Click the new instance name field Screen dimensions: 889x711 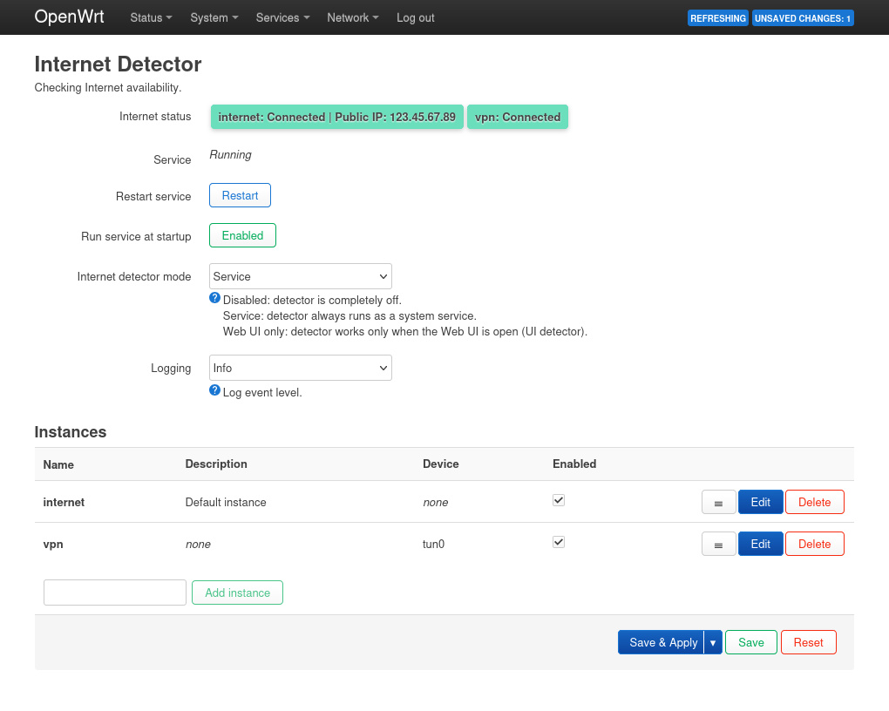115,593
